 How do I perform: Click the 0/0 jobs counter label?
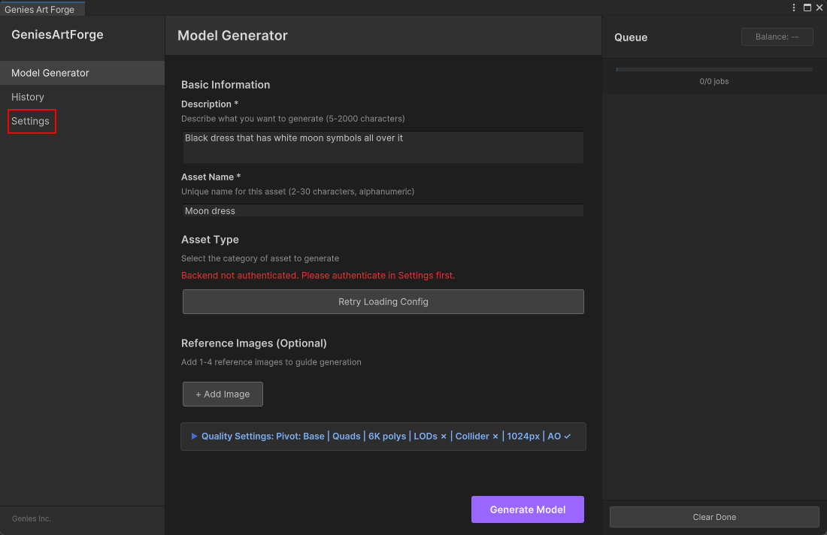pos(713,81)
